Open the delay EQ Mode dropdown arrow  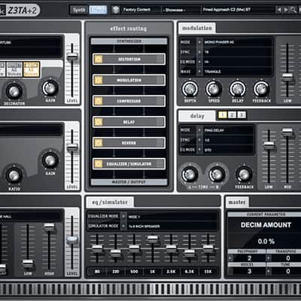click(x=199, y=150)
